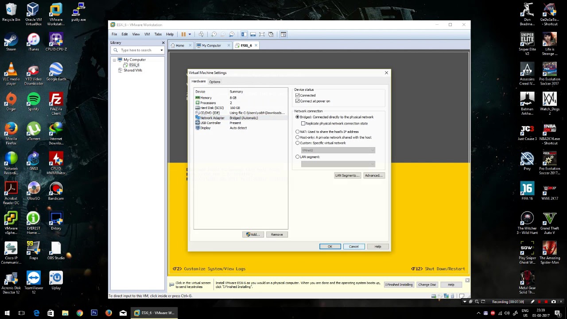Click the console view icon in toolbar

(x=283, y=34)
